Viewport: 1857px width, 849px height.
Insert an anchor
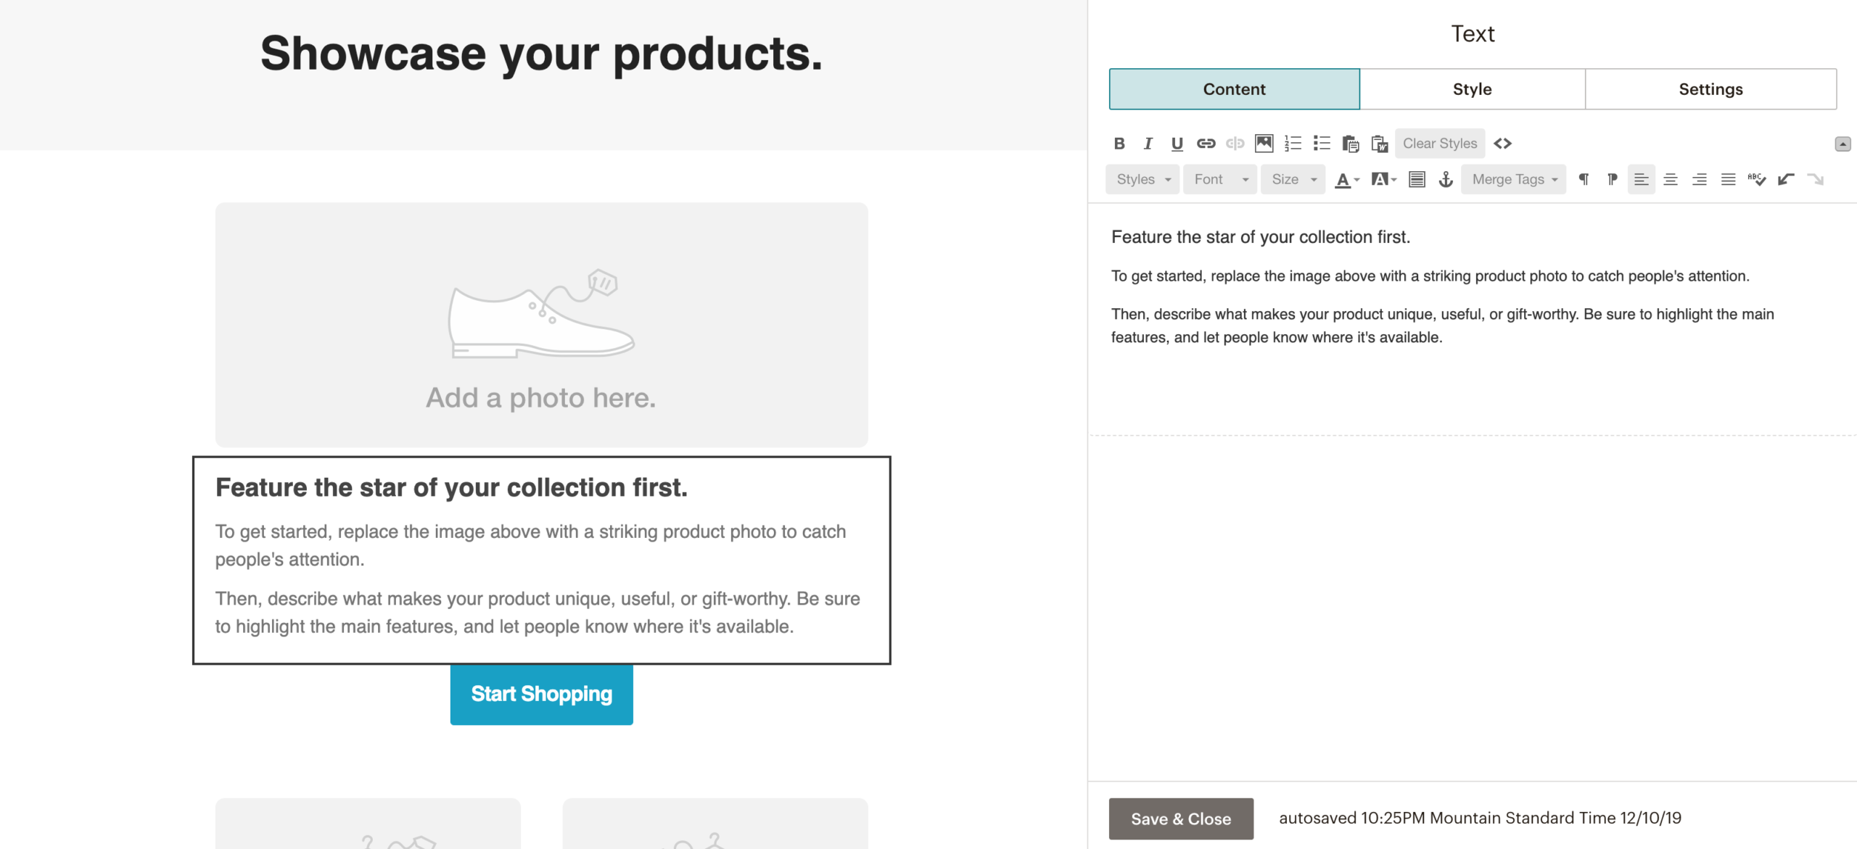point(1444,179)
